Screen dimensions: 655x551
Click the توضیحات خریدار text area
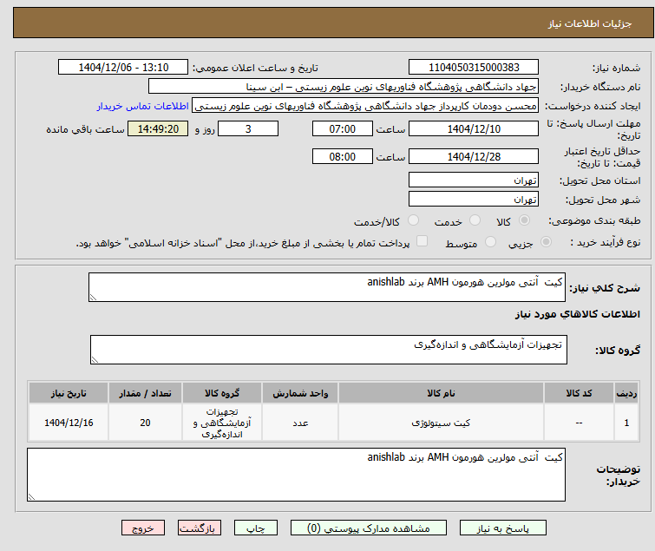(x=296, y=475)
